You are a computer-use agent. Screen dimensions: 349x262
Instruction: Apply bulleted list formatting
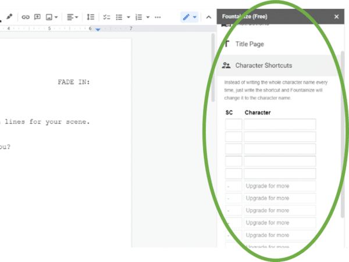pos(119,17)
